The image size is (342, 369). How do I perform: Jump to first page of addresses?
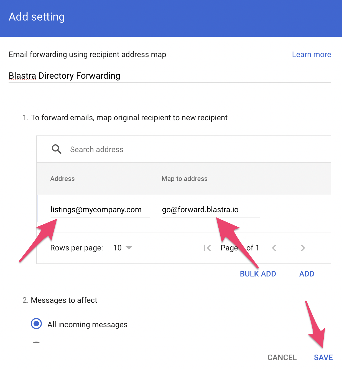(207, 248)
